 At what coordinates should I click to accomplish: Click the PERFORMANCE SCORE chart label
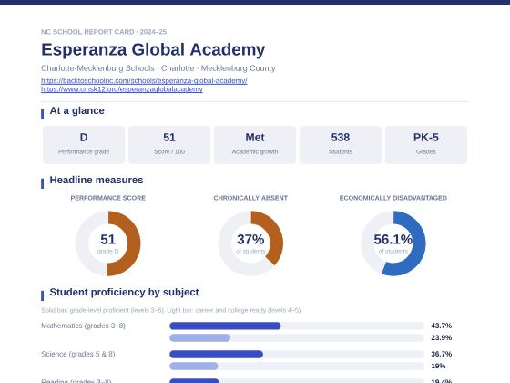coord(108,198)
